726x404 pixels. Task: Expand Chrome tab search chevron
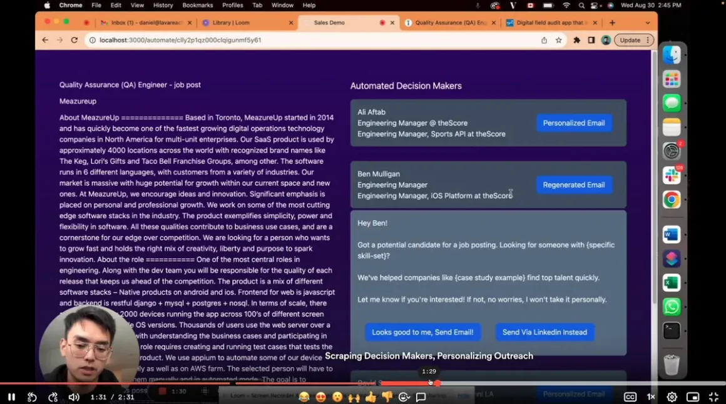(648, 23)
